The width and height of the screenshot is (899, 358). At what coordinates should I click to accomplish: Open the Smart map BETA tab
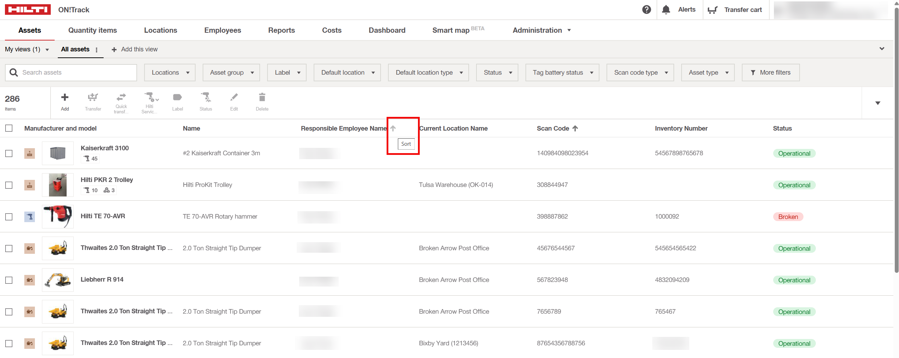tap(458, 30)
